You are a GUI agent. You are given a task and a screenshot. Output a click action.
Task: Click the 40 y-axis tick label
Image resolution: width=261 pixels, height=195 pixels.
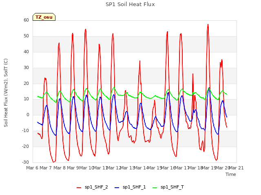26,52
